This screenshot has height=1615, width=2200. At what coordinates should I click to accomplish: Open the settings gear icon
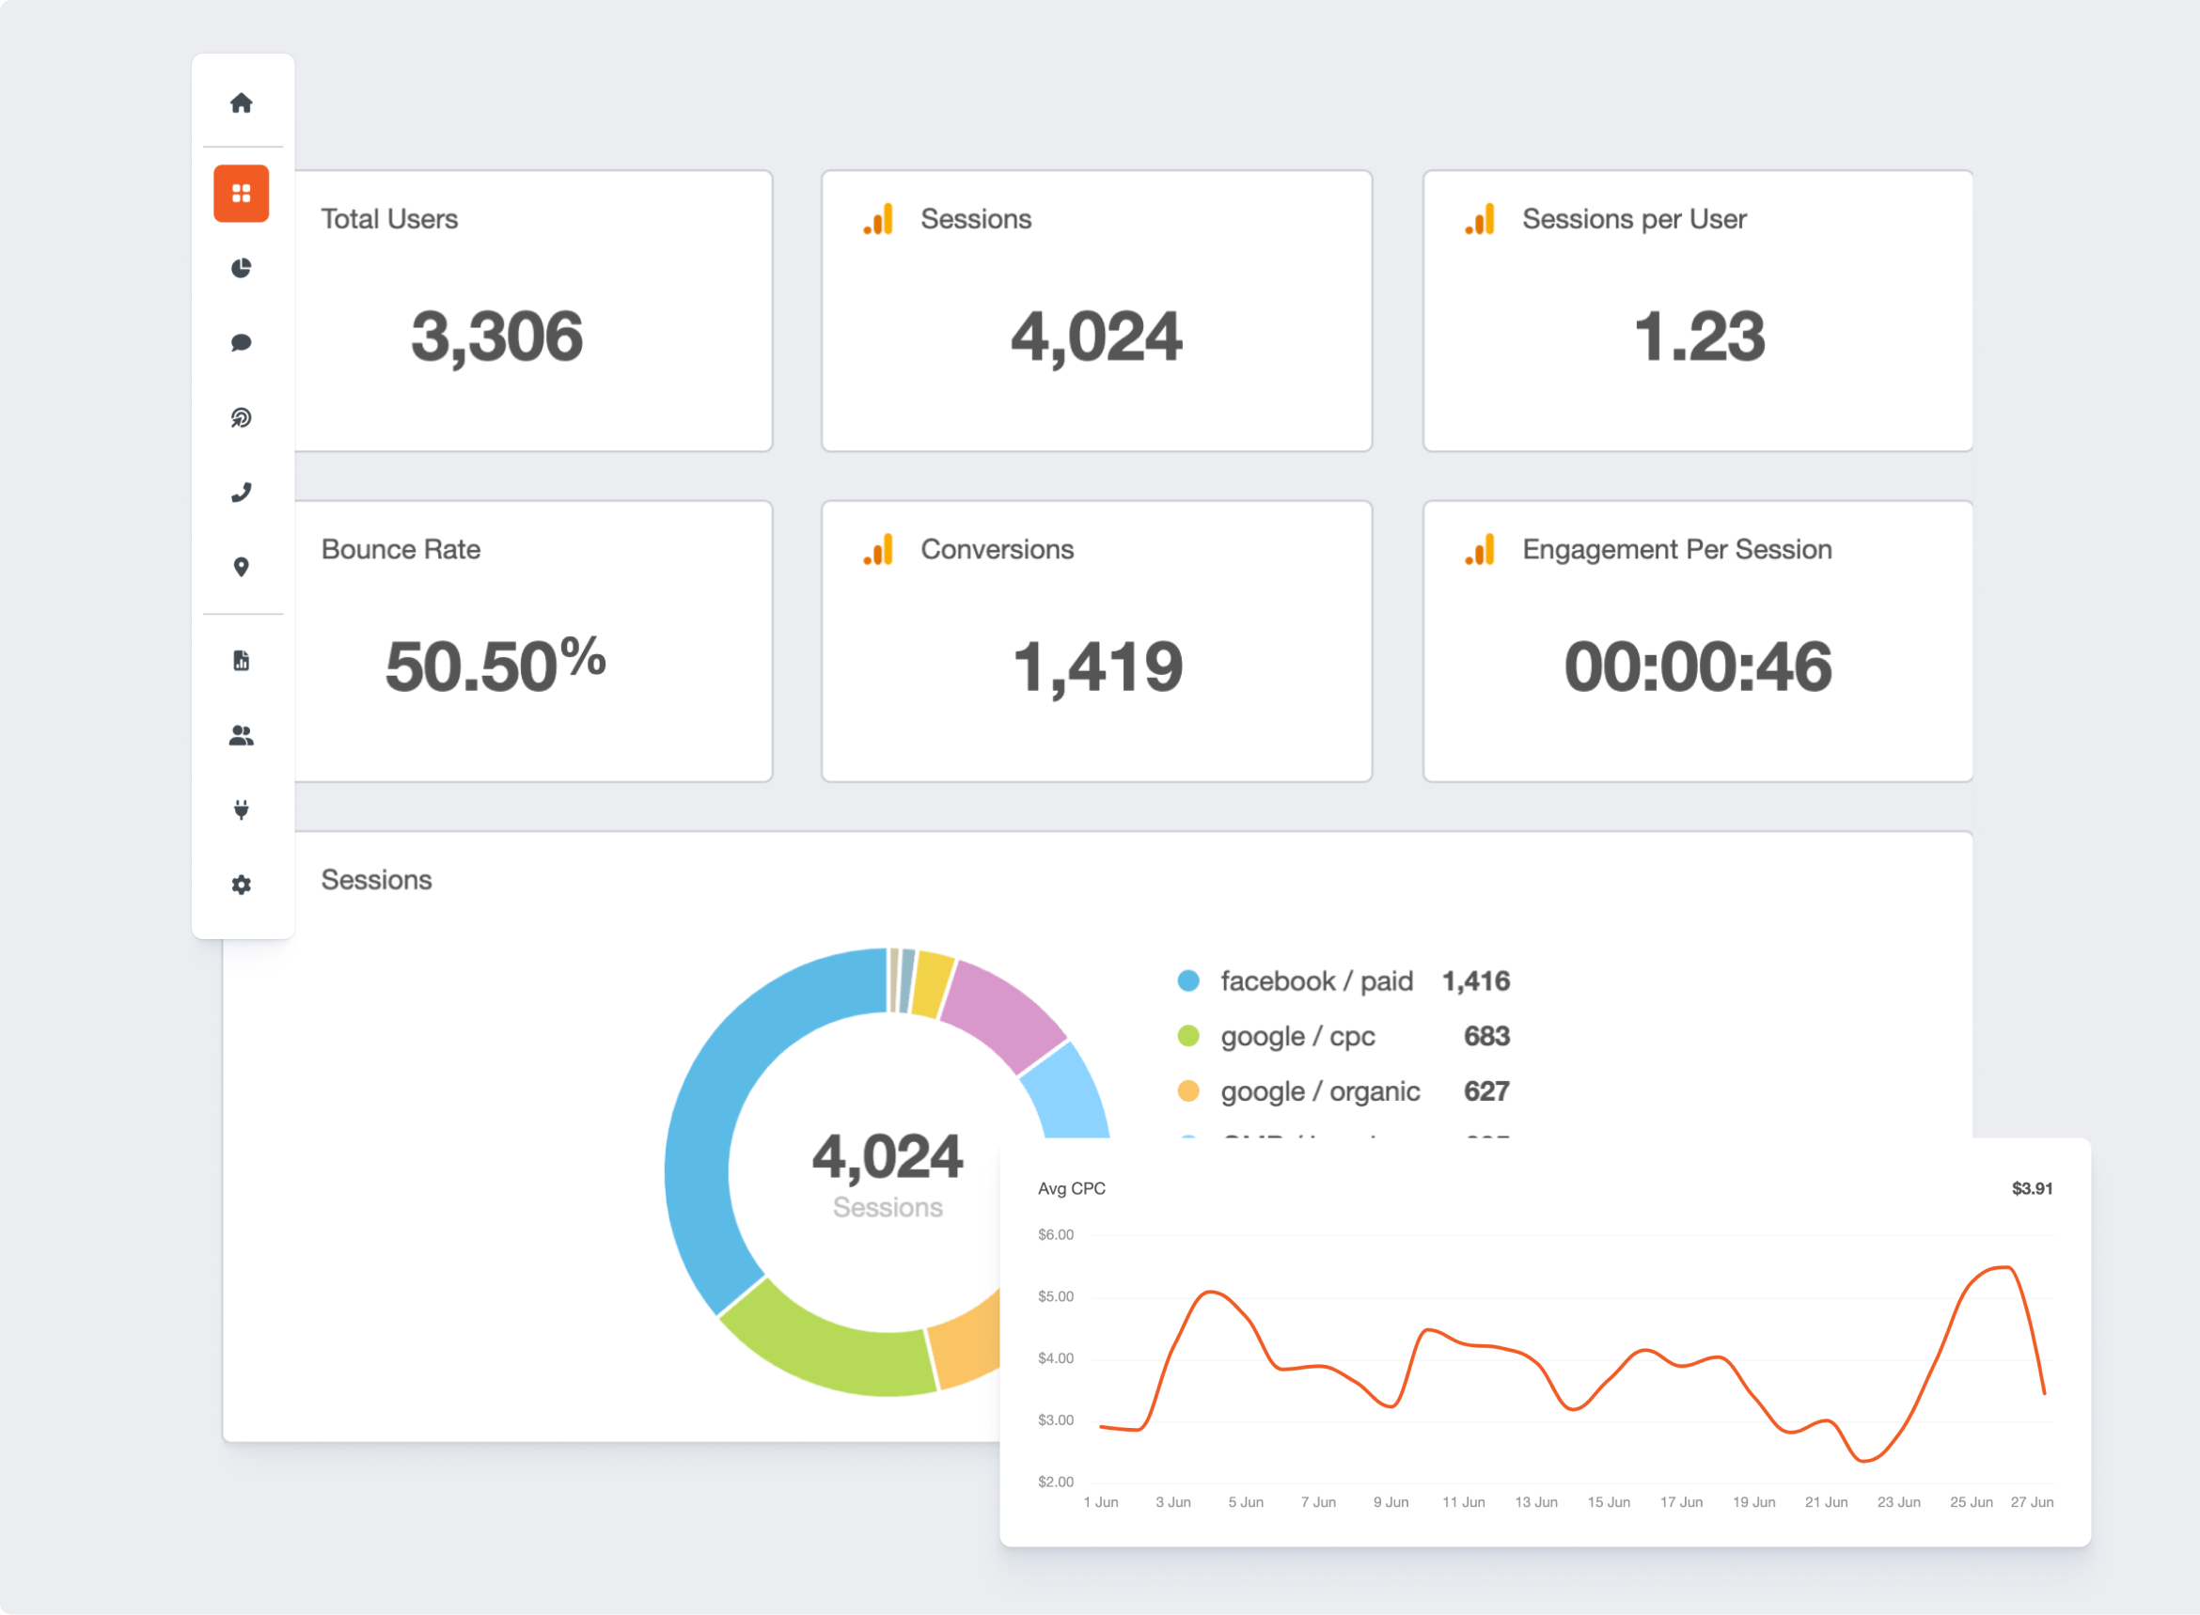pos(242,885)
